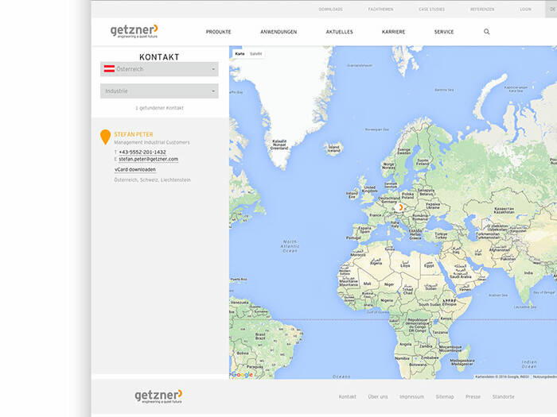Click the orange map marker over Austria
The image size is (557, 417).
pyautogui.click(x=400, y=208)
